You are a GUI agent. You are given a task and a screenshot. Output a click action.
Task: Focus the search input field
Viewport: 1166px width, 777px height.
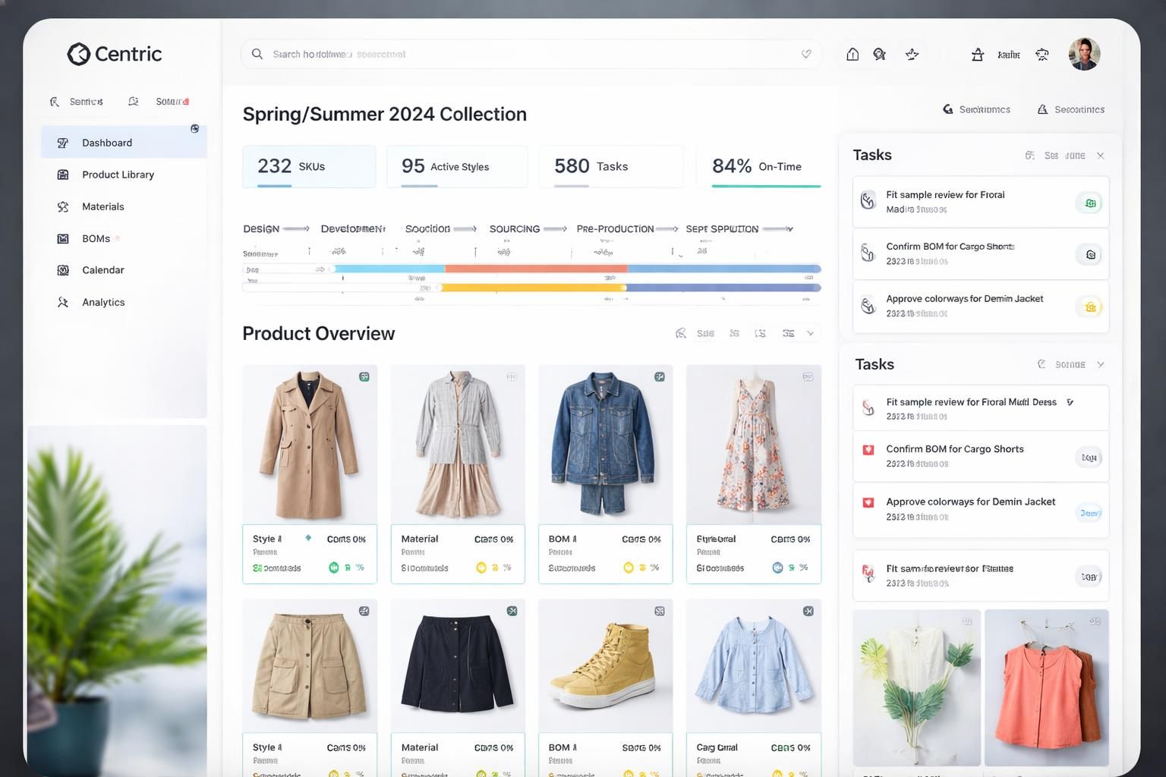[531, 54]
